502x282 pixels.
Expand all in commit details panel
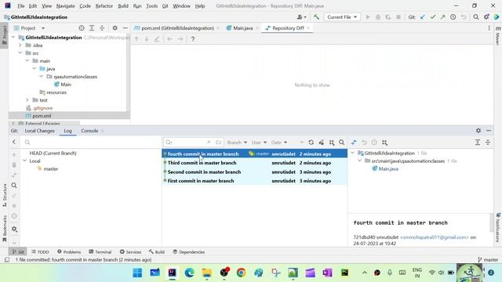[x=478, y=143]
